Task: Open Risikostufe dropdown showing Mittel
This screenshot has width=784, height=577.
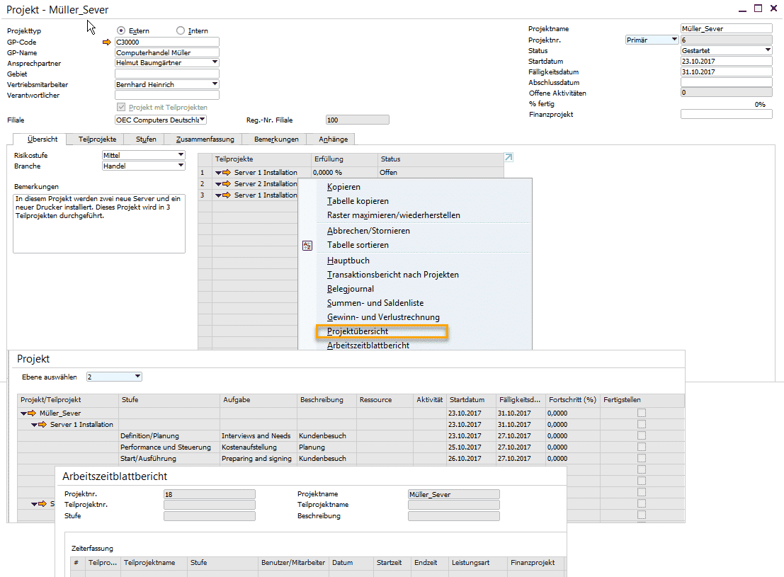Action: pyautogui.click(x=181, y=155)
